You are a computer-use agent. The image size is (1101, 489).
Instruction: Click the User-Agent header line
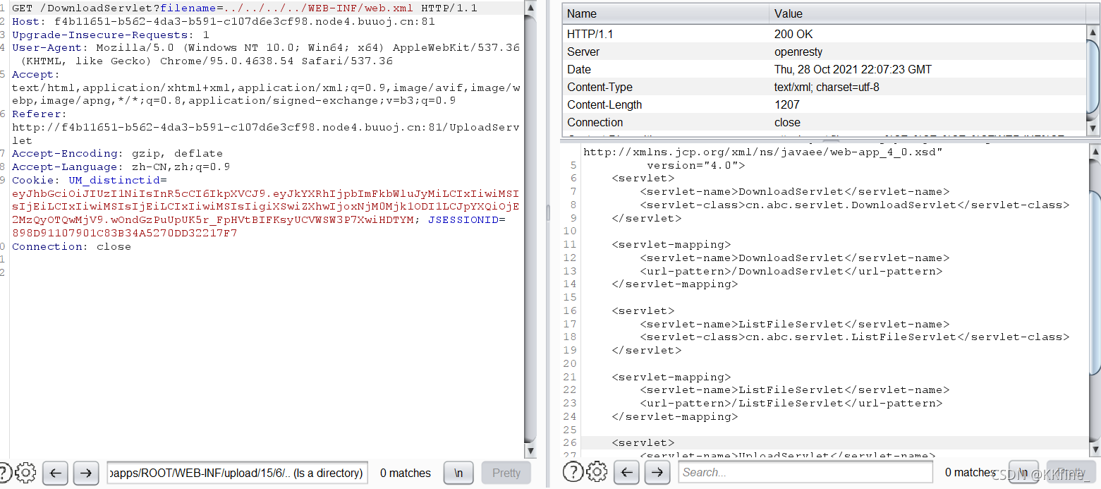(x=265, y=54)
